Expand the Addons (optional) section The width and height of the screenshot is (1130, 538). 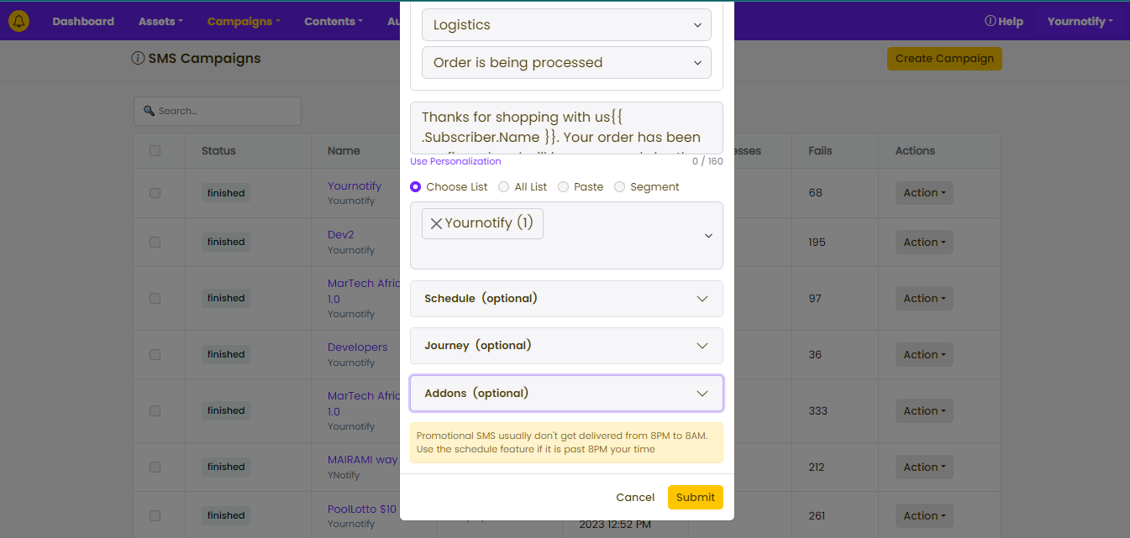566,393
